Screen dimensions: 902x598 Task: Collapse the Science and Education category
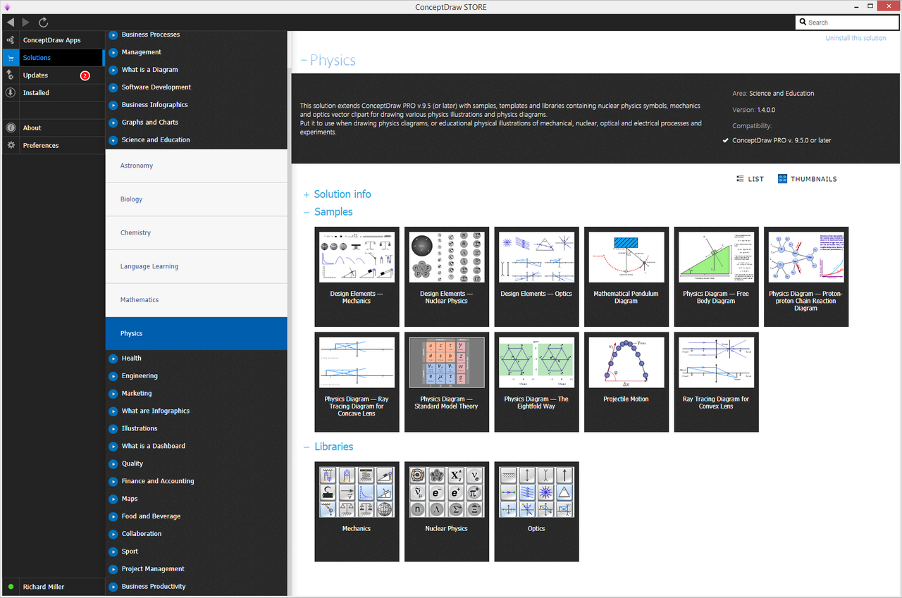[113, 140]
